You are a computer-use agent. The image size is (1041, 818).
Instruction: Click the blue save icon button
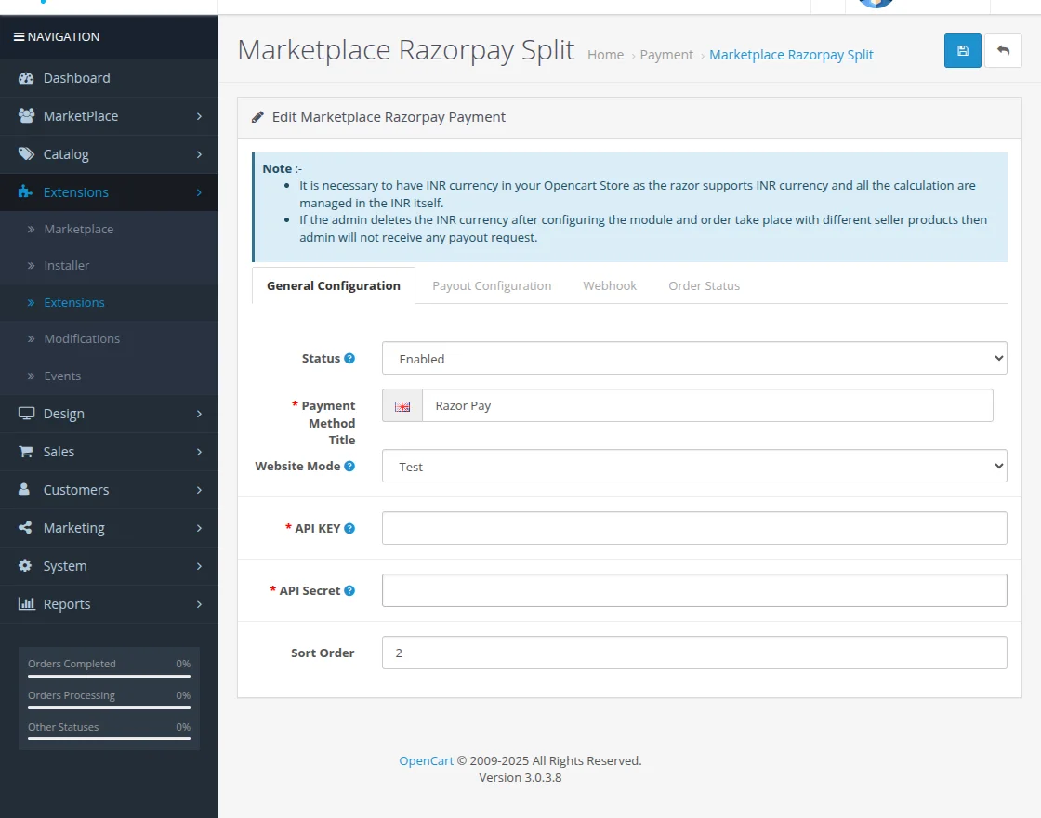tap(962, 51)
